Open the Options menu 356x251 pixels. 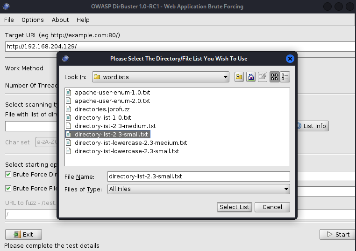(x=33, y=20)
